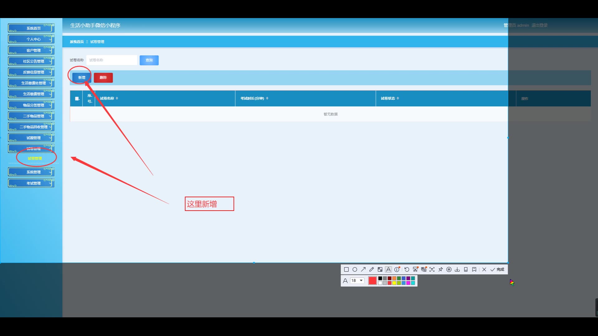Pin the screenshot to screen
598x336 pixels.
coord(440,269)
